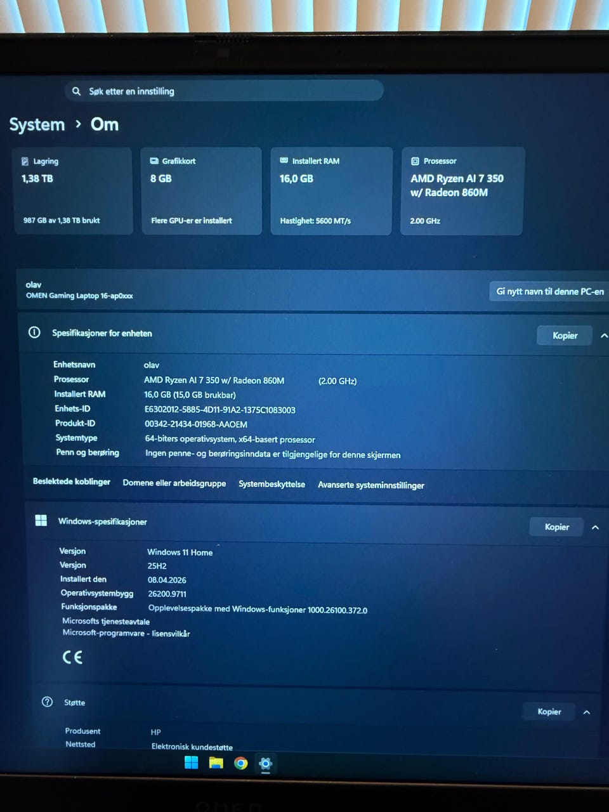Click the Grafikkort card icon
This screenshot has height=812, width=609.
click(154, 161)
